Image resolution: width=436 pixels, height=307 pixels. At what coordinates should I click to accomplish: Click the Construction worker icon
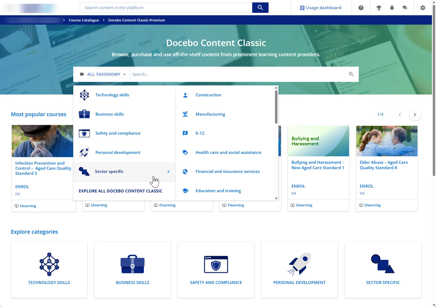point(185,95)
